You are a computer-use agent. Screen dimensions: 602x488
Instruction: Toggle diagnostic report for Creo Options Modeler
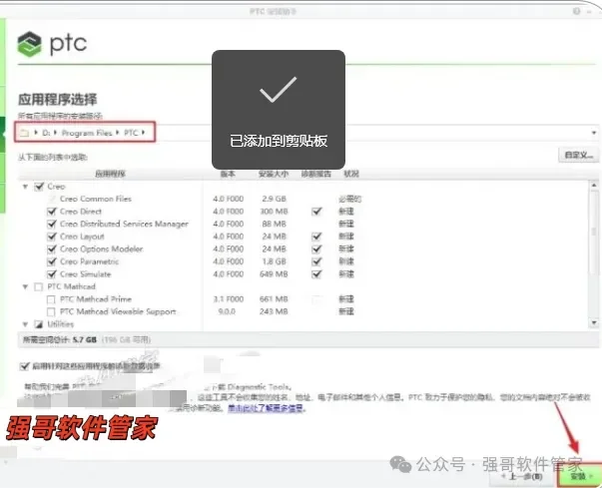(316, 248)
